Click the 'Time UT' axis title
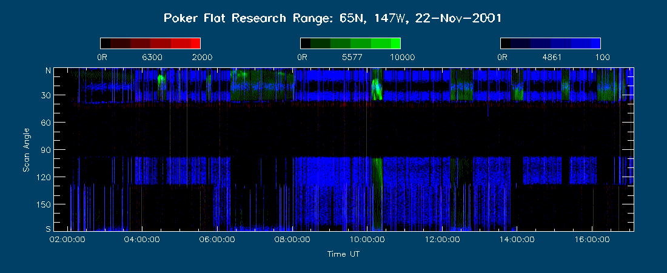Screen dimensions: 667x273 tap(344, 254)
